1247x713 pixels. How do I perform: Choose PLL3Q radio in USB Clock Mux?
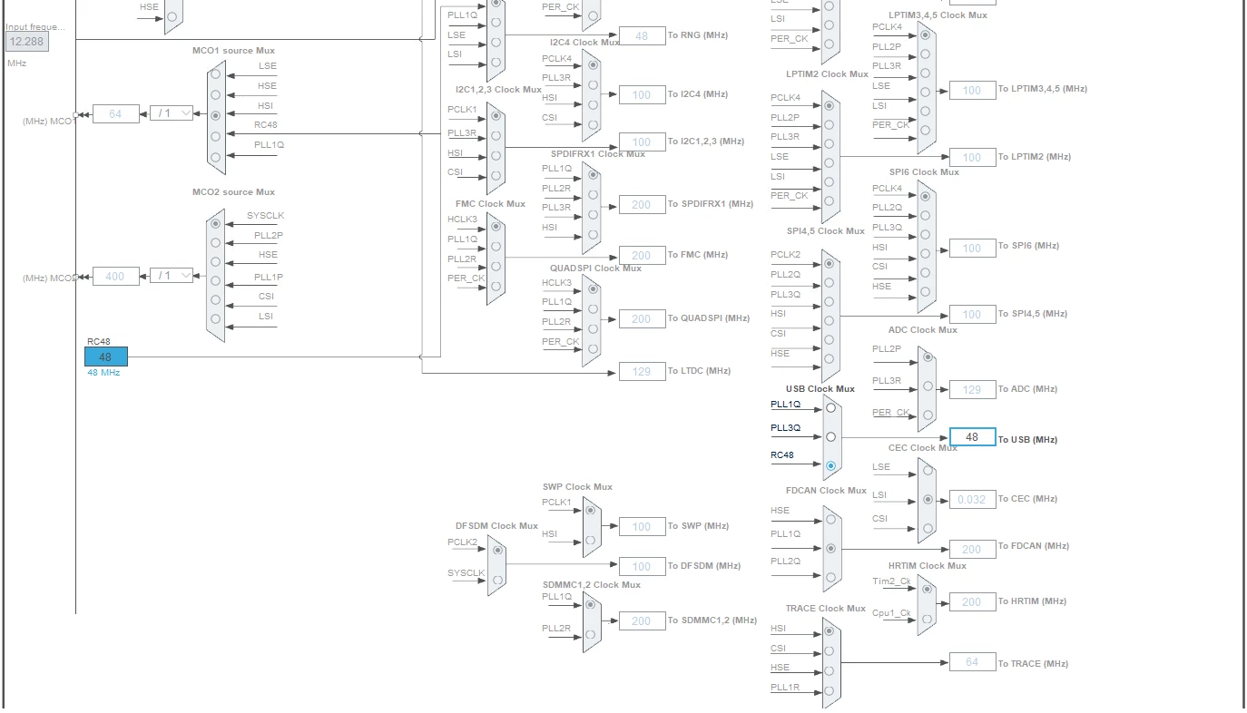click(830, 437)
